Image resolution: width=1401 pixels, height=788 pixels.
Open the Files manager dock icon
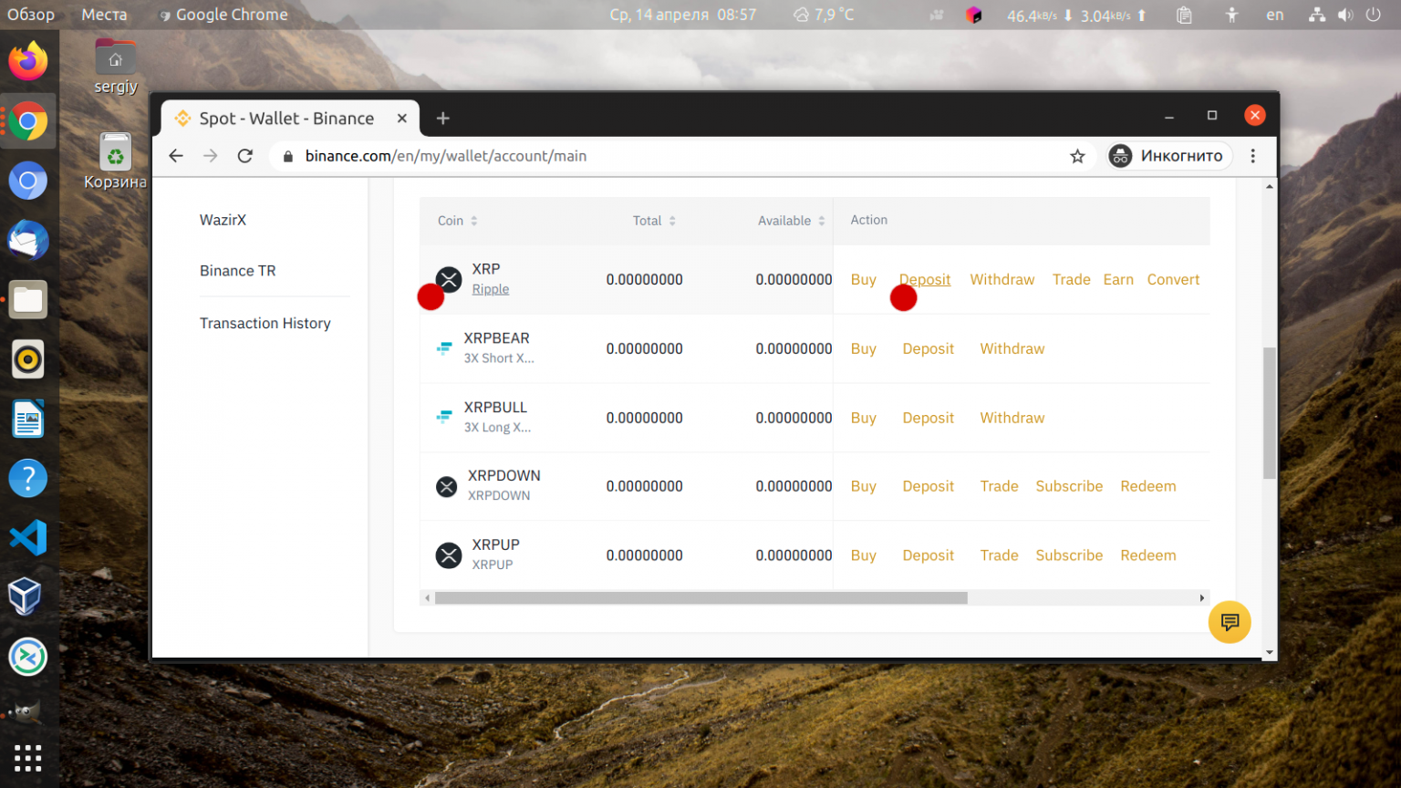pos(28,300)
